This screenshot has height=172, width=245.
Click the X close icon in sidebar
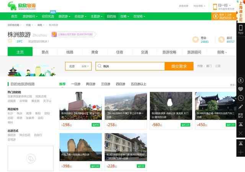click(241, 133)
